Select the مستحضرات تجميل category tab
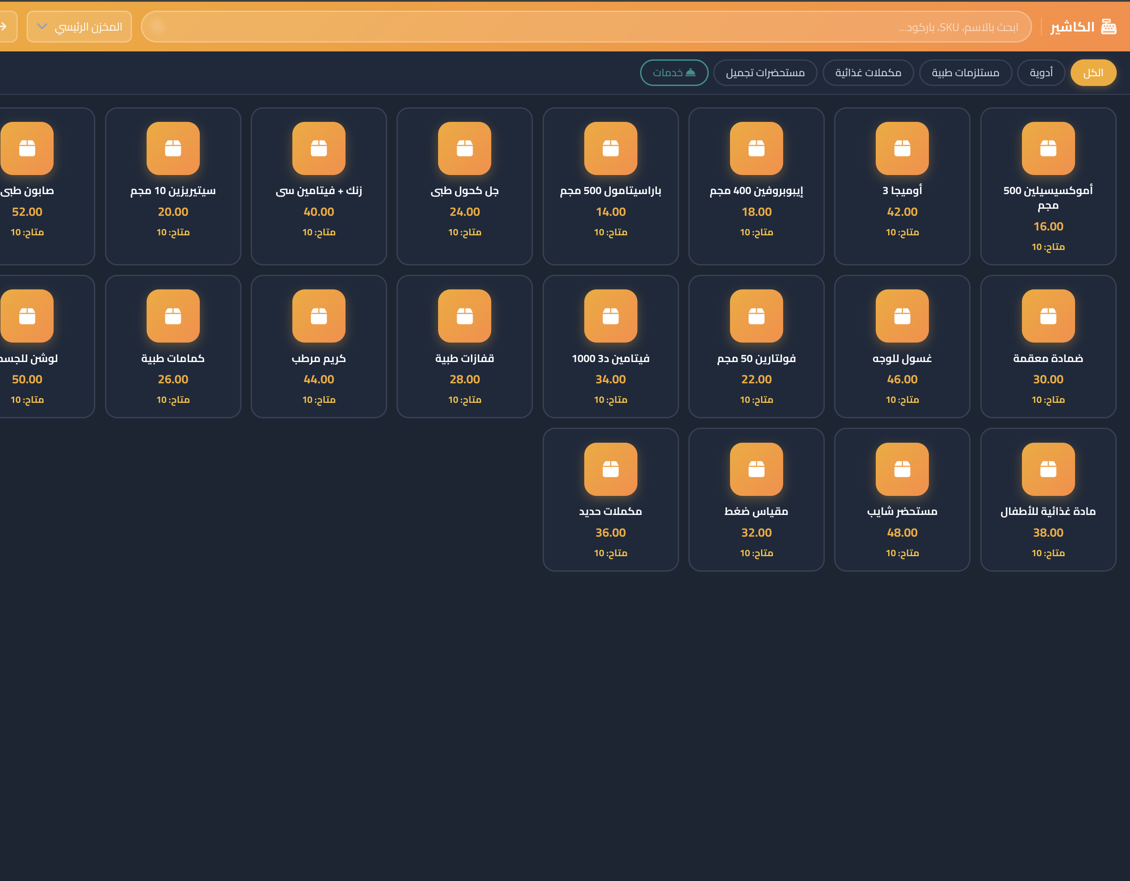Viewport: 1130px width, 881px height. 765,73
